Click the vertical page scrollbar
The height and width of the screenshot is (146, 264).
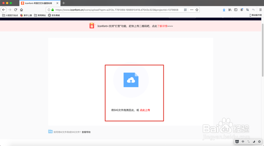click(262, 50)
